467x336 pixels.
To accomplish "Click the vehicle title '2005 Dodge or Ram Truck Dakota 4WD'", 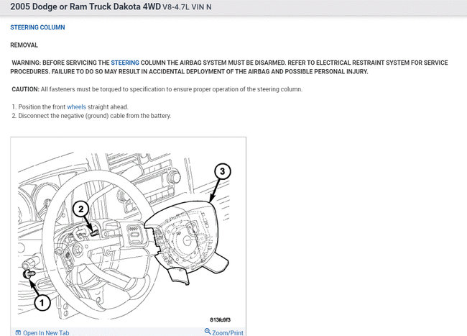I will tap(85, 6).
